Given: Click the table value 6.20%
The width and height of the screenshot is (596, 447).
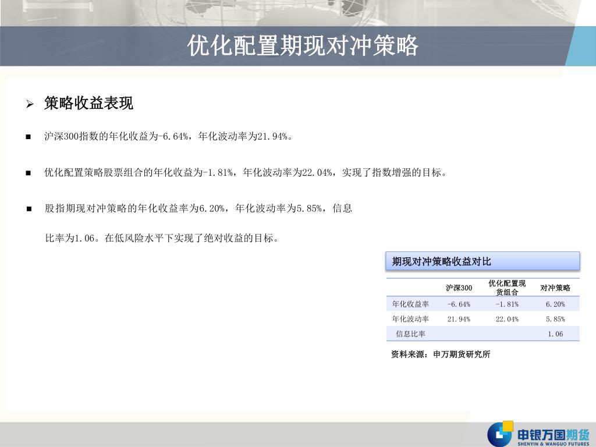Looking at the screenshot, I should [555, 304].
